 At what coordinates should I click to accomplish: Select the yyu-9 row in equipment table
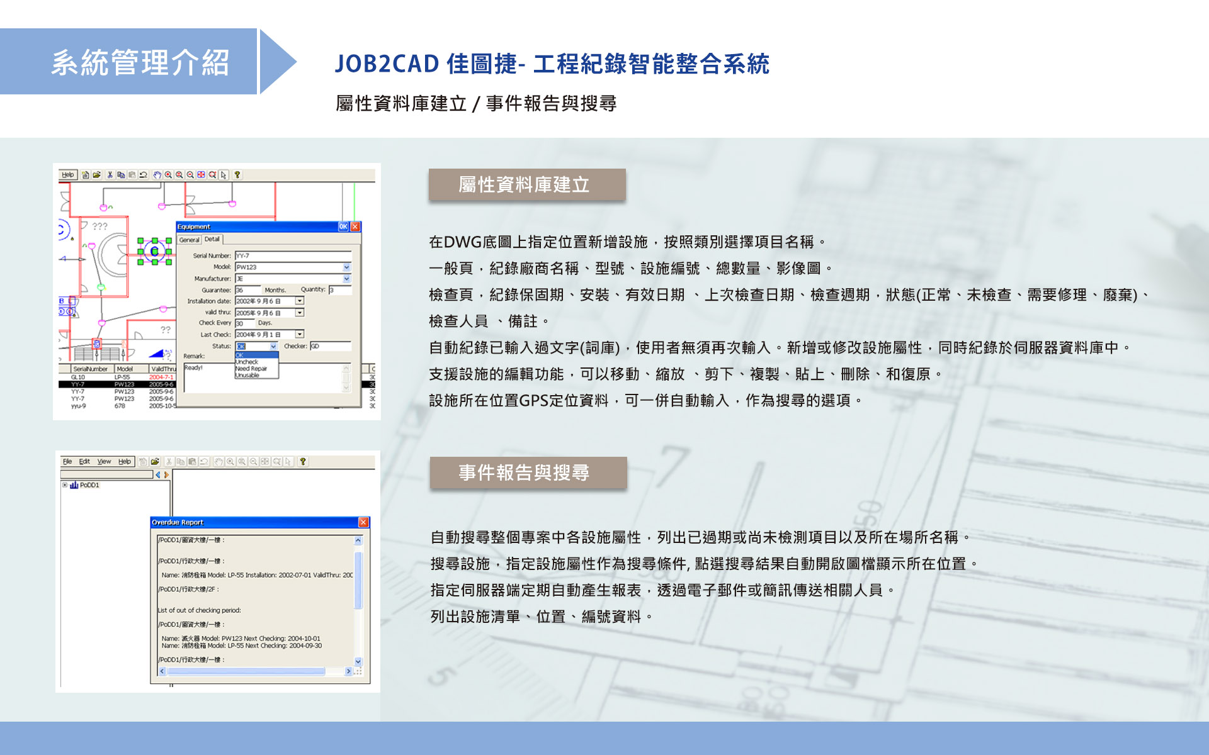click(118, 406)
